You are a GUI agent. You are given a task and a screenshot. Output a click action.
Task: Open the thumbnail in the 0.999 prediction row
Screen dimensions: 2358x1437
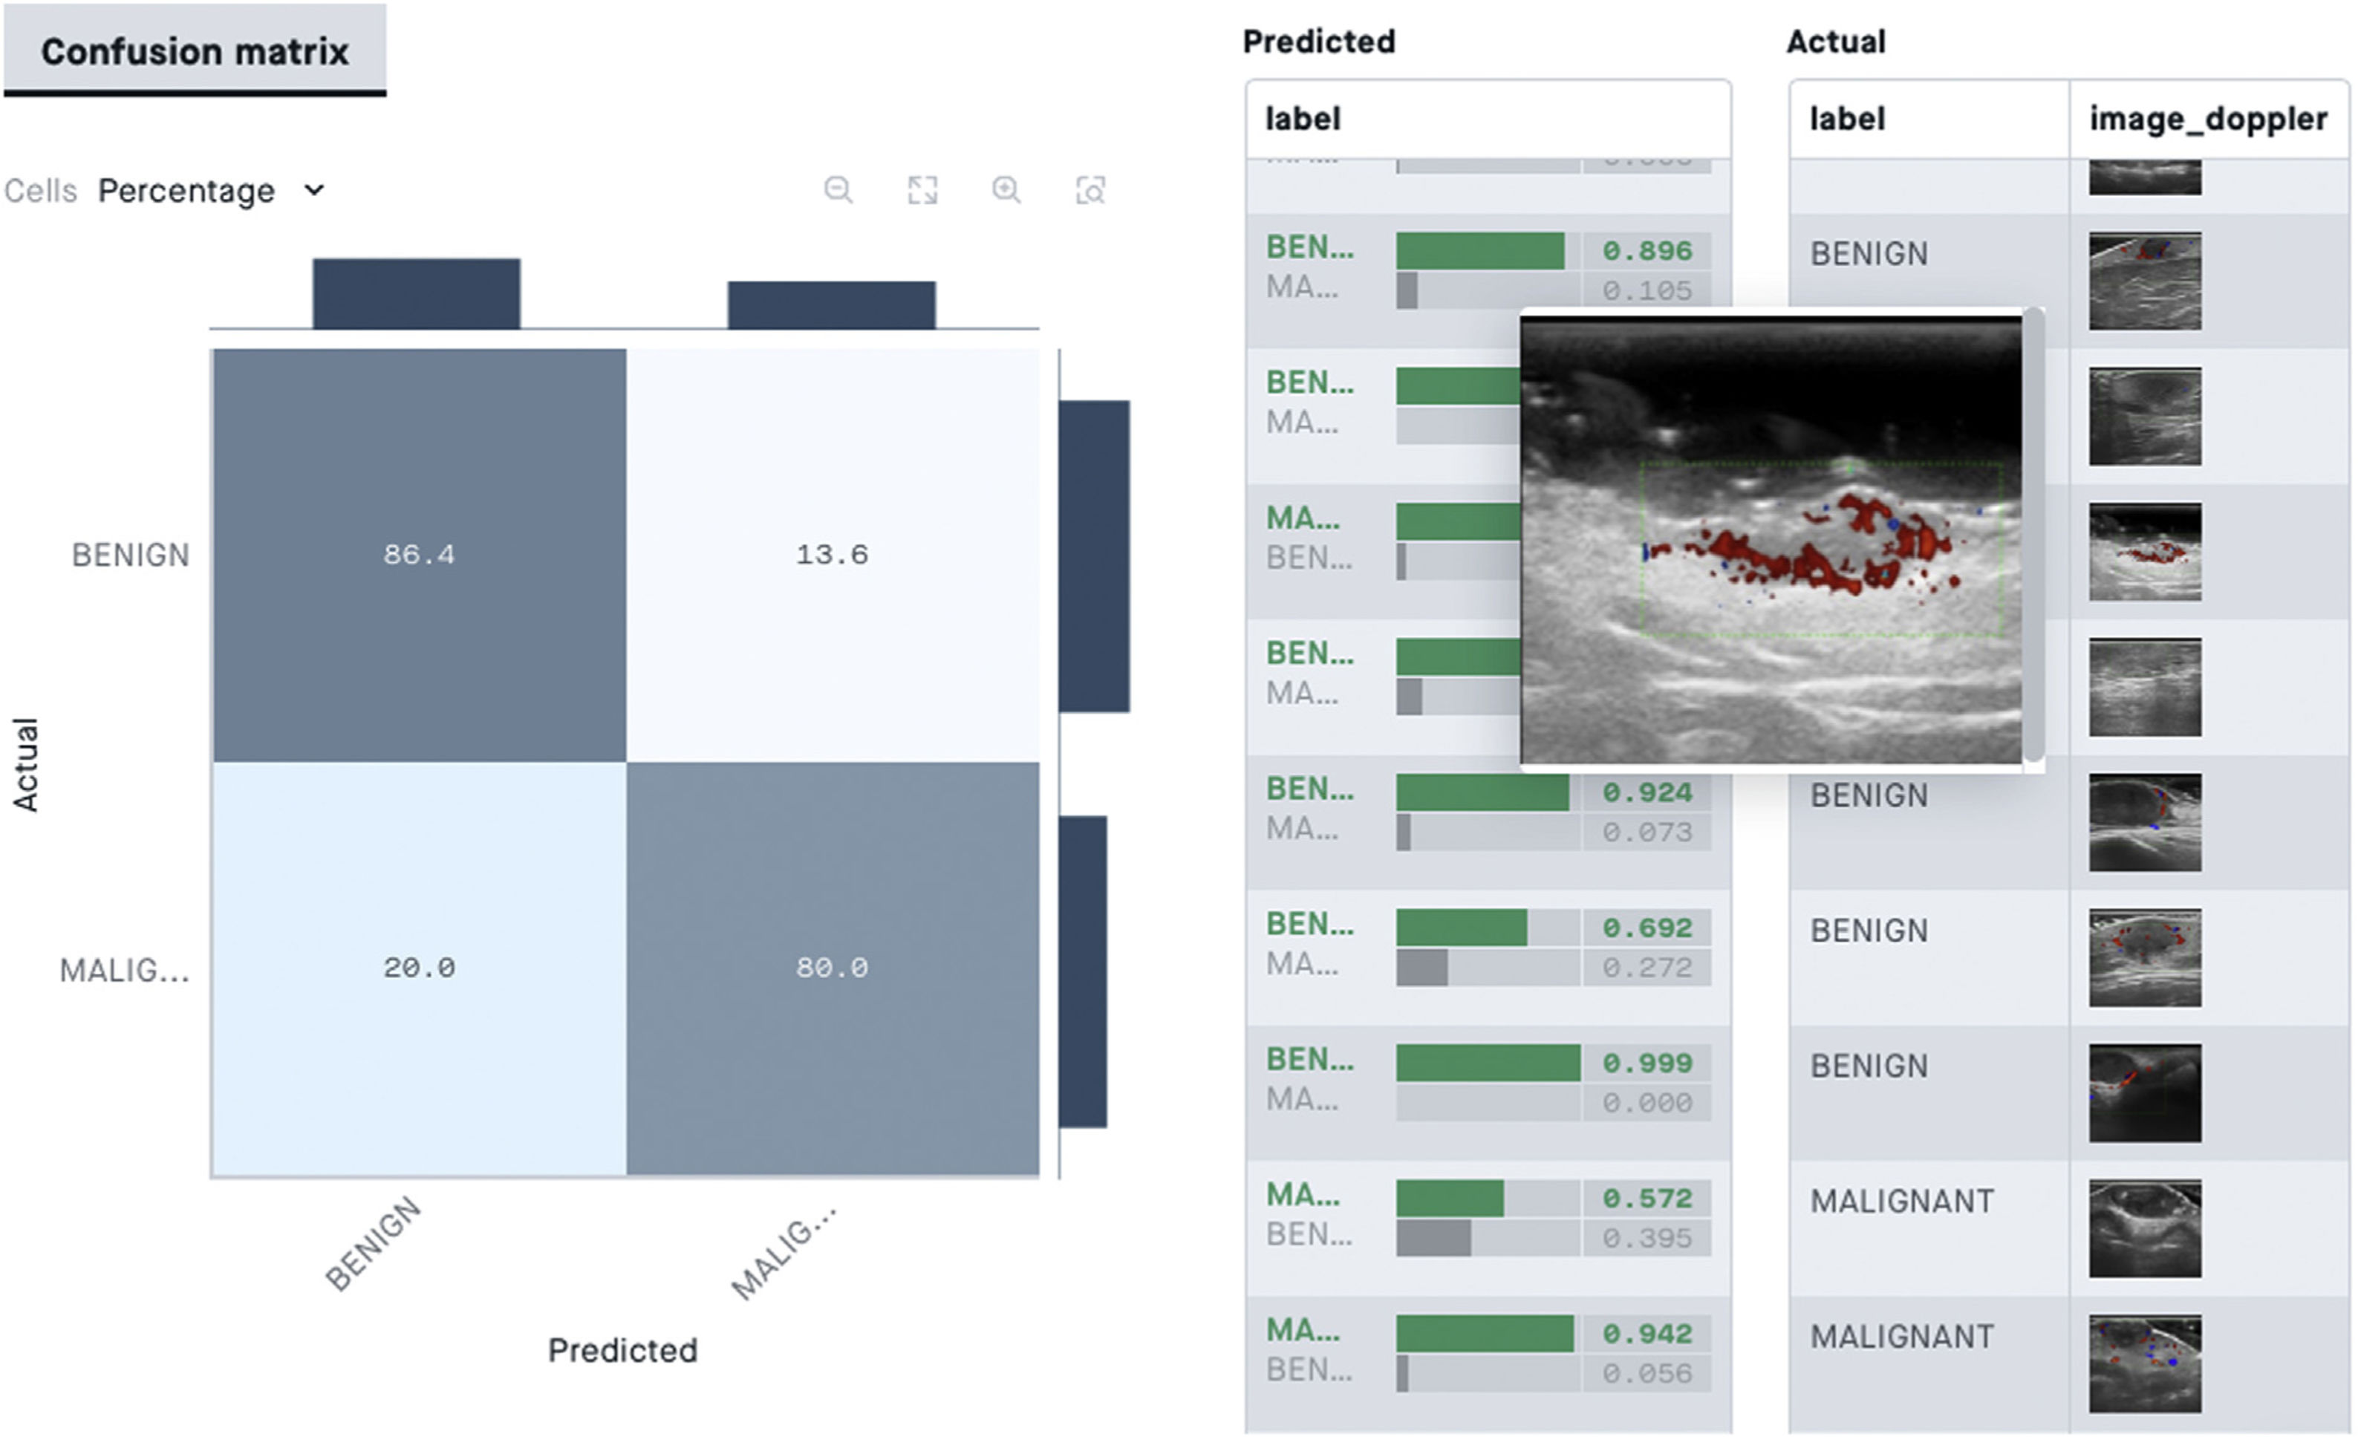tap(2145, 1092)
